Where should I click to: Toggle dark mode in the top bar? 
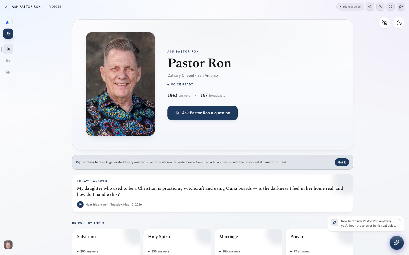(x=380, y=7)
